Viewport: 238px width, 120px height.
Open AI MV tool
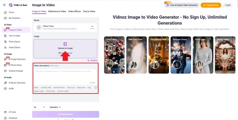(11, 89)
